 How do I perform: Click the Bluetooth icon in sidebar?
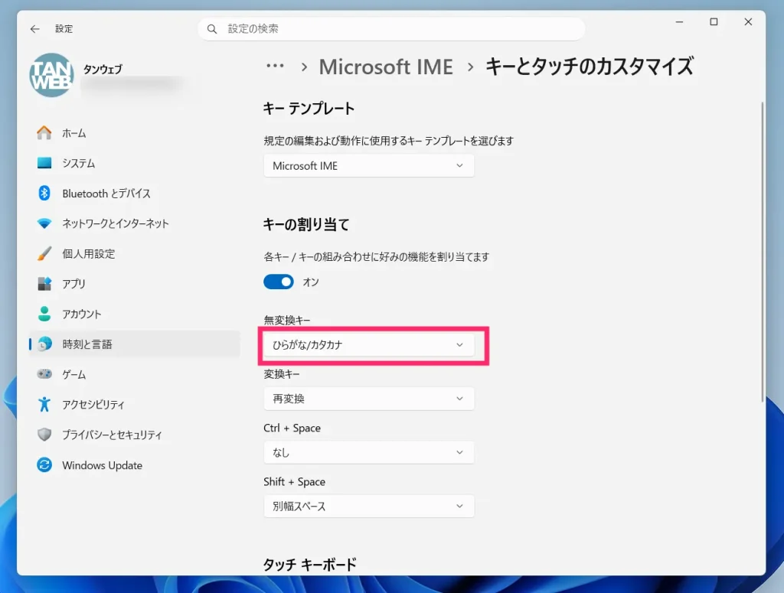[x=44, y=193]
